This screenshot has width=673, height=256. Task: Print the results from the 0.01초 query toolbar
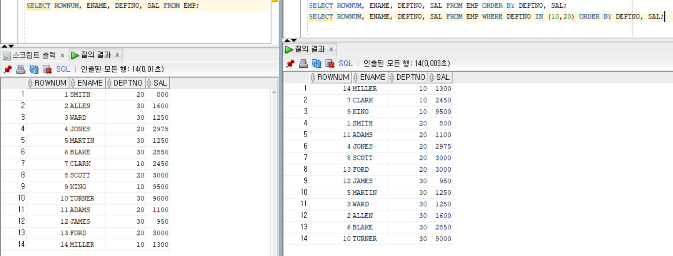point(21,69)
